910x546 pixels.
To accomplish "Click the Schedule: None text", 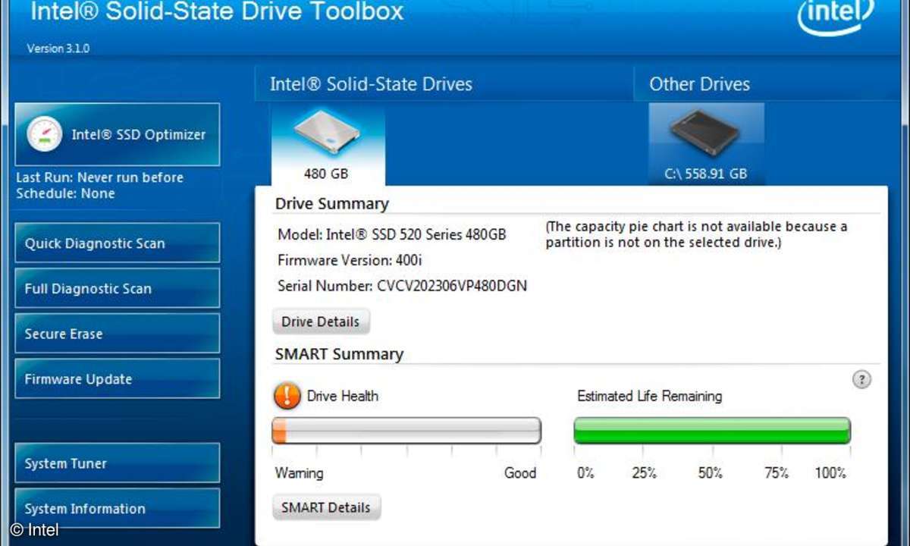I will (66, 193).
